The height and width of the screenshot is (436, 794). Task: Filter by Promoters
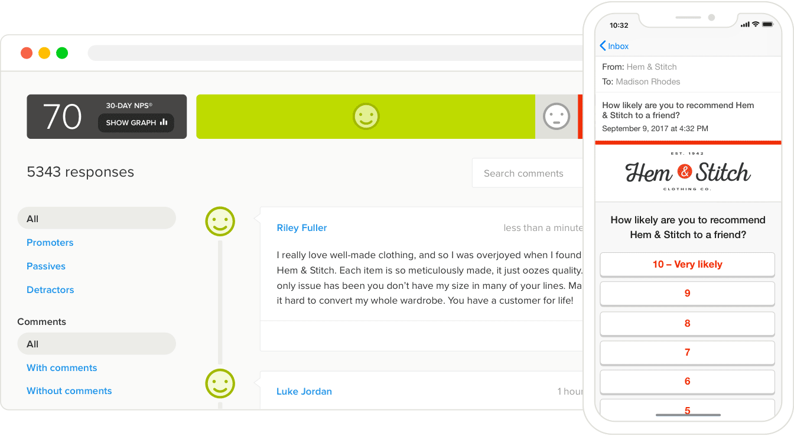point(50,242)
